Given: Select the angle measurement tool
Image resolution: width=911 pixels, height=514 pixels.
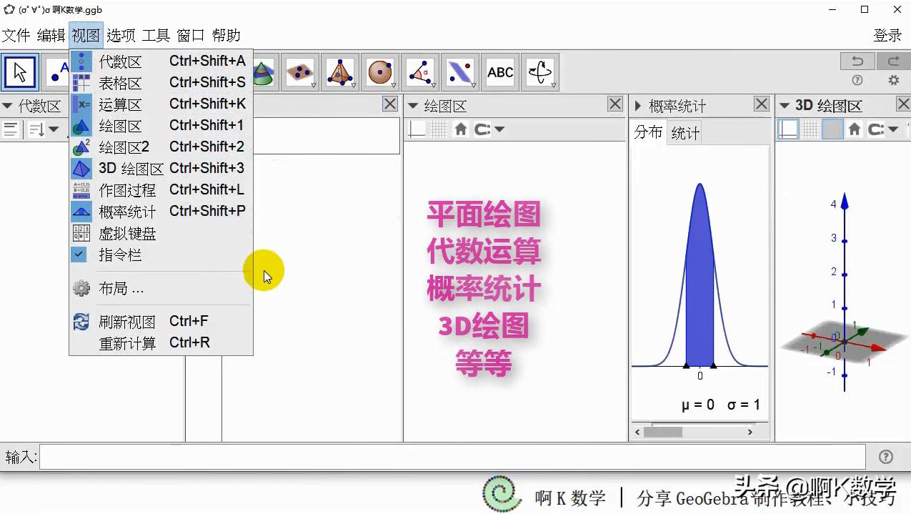Looking at the screenshot, I should point(419,71).
